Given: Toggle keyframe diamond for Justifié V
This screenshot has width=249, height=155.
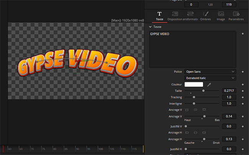Looking at the screenshot, I should coord(242,127).
